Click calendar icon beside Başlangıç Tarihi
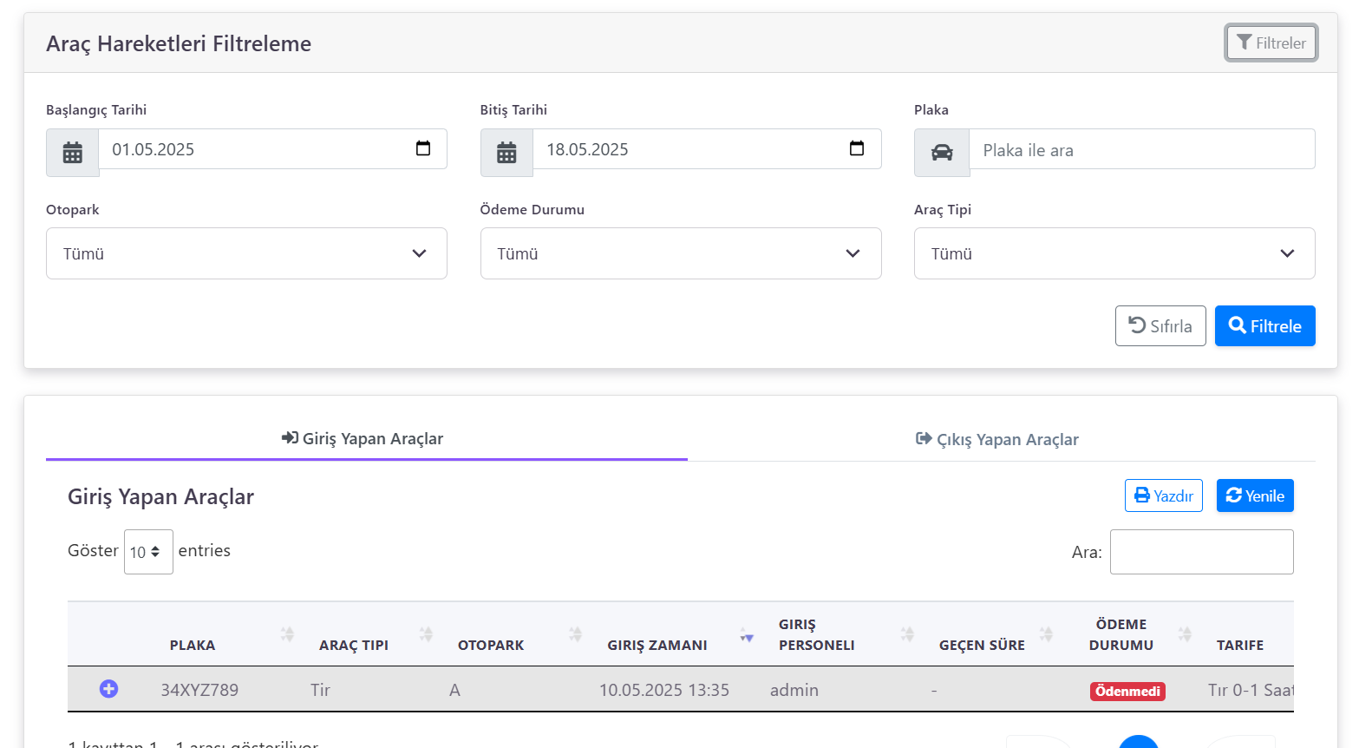 point(73,153)
